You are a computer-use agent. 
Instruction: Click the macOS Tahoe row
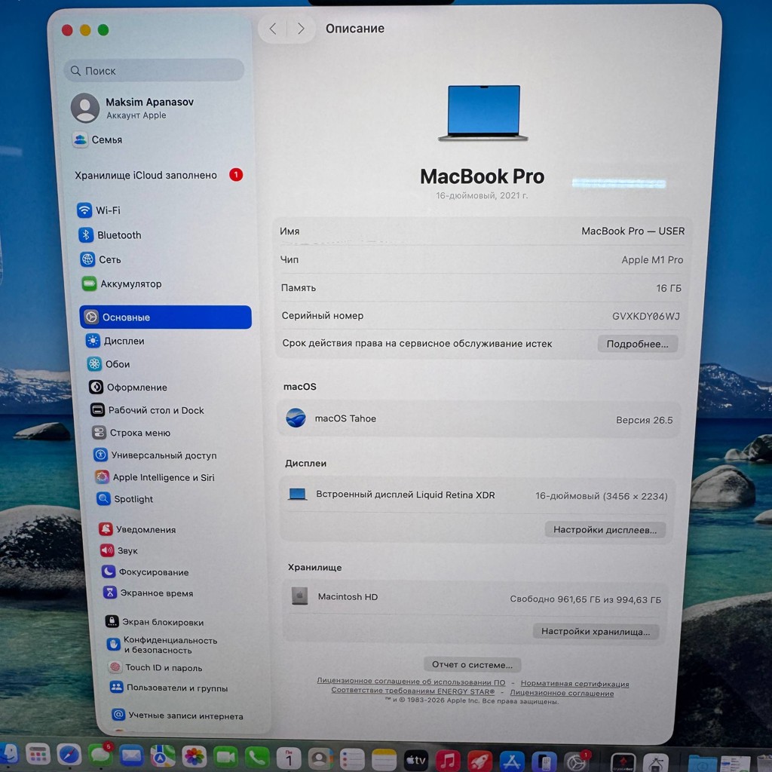tap(479, 418)
